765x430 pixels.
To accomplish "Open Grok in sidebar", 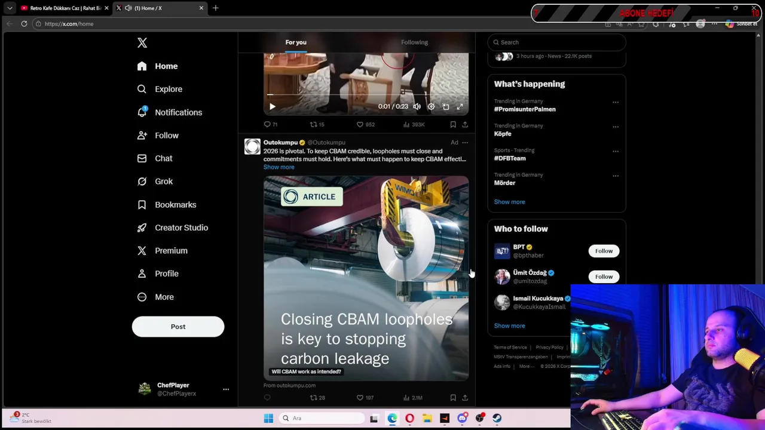I will [x=155, y=182].
